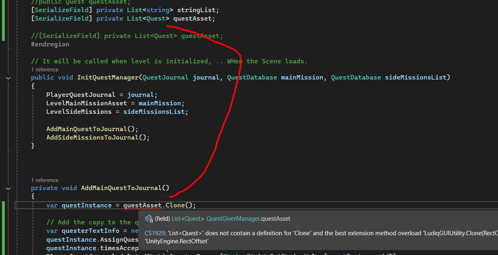Click "questInstance" in the AssignQues line
Image resolution: width=498 pixels, height=255 pixels.
click(x=71, y=240)
